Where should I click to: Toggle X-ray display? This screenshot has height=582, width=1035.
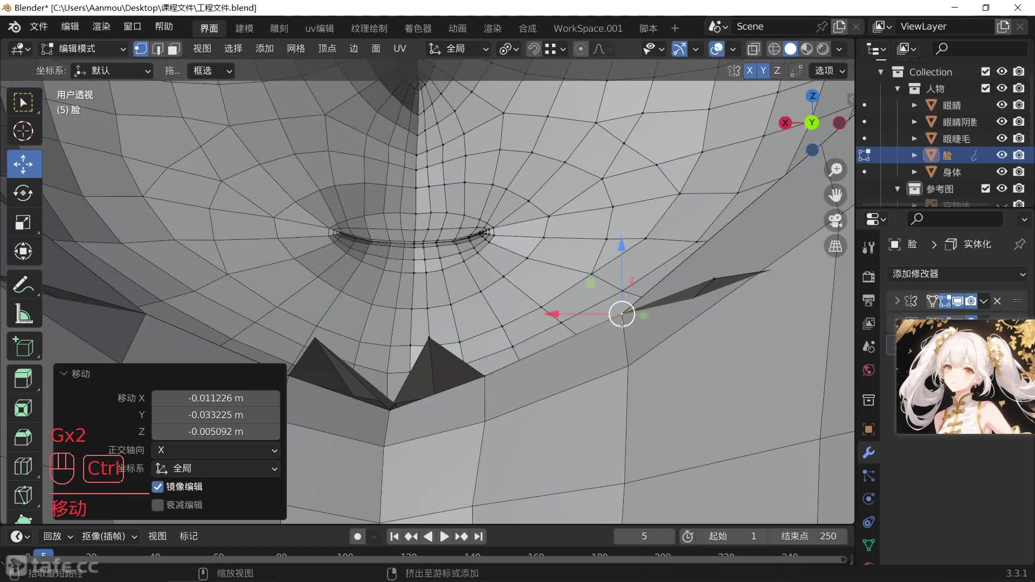coord(754,49)
